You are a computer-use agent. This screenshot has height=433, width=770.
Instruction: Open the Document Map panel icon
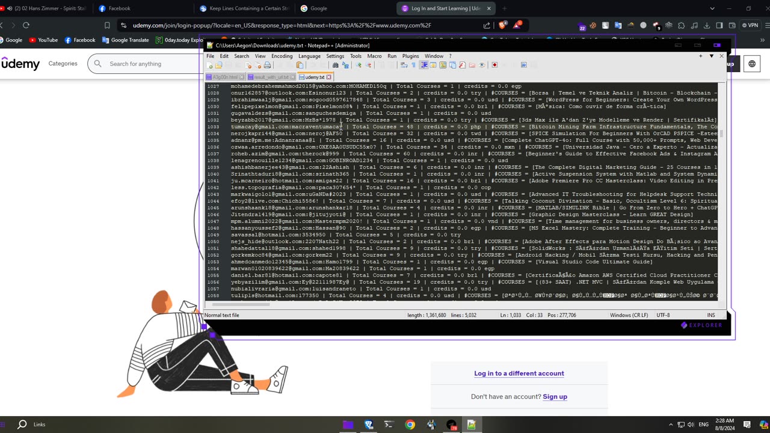(443, 65)
